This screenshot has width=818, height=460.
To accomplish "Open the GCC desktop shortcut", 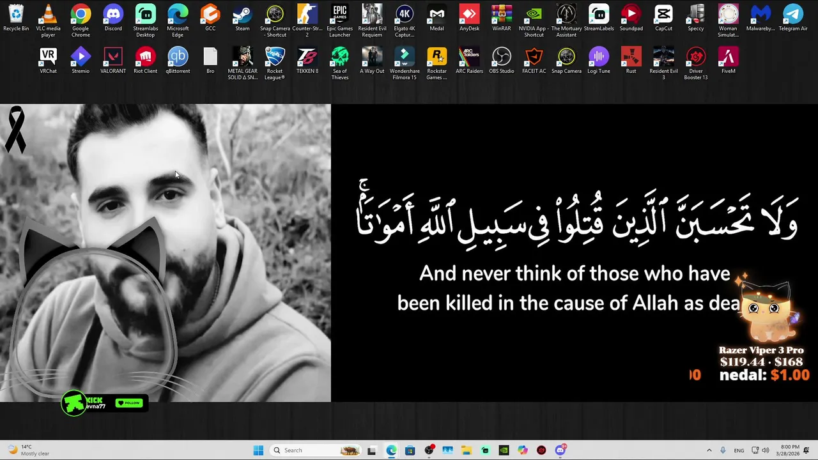I will click(210, 18).
